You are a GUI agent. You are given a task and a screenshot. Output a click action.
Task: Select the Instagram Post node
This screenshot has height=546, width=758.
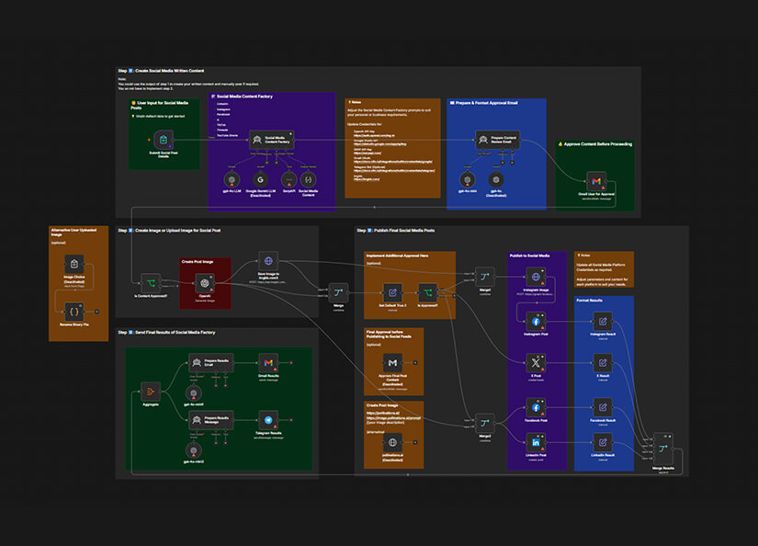click(x=536, y=322)
